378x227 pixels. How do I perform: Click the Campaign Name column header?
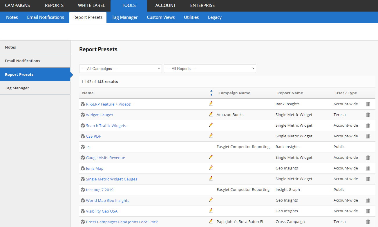[234, 93]
